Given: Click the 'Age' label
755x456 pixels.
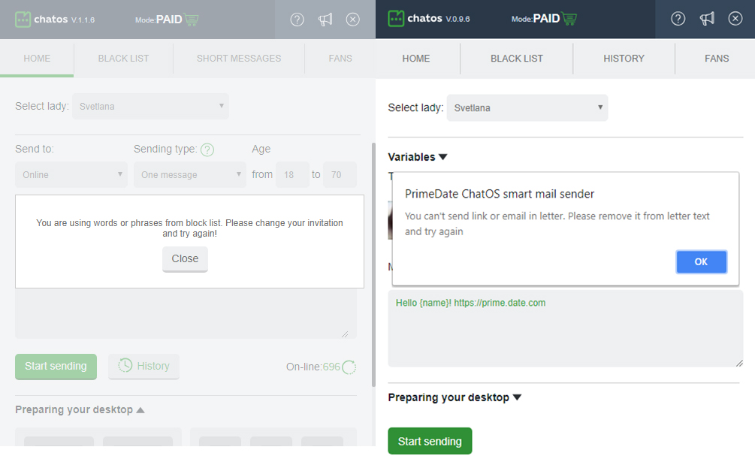Looking at the screenshot, I should point(261,149).
